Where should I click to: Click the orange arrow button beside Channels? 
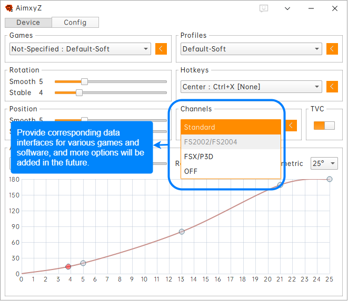[291, 126]
